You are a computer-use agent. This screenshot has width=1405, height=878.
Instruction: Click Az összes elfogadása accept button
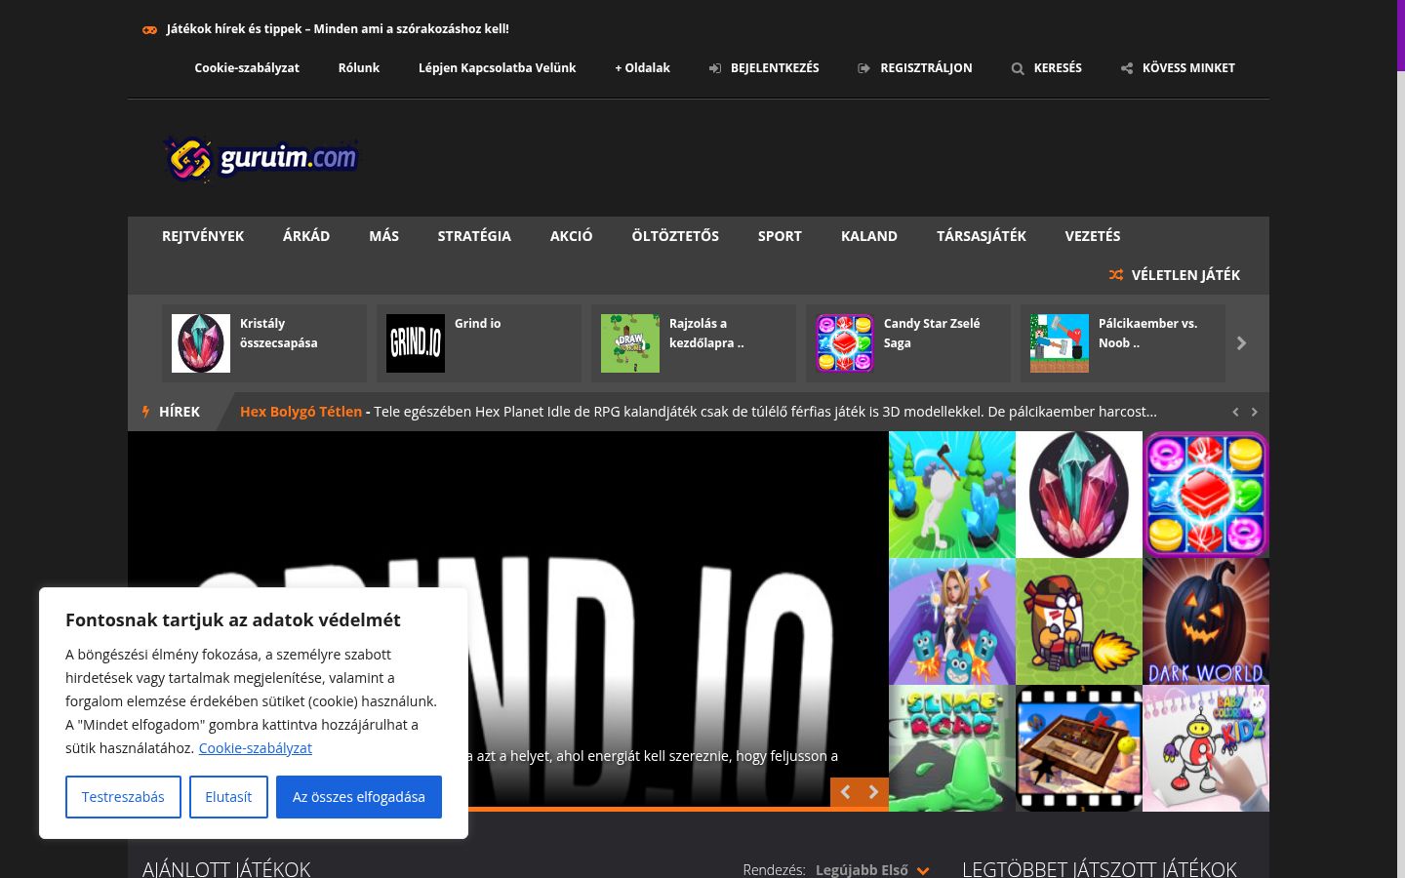coord(359,797)
